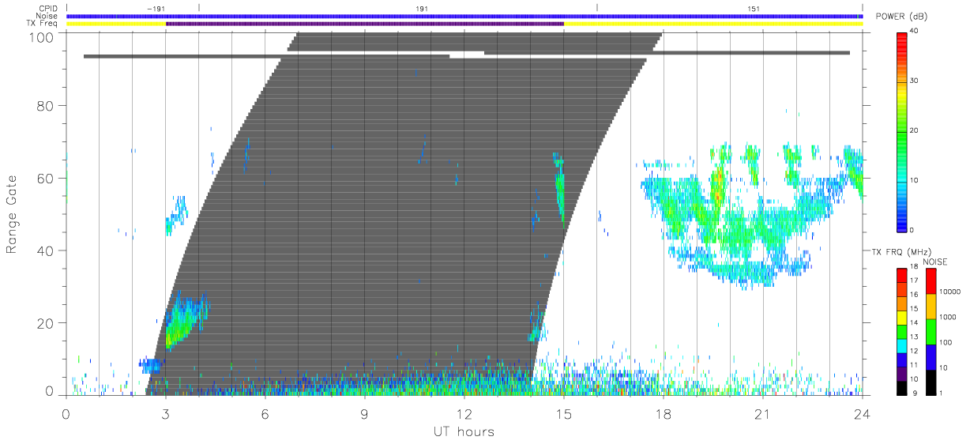The width and height of the screenshot is (970, 448).
Task: Click the positive CPID value '191'
Action: pos(422,8)
